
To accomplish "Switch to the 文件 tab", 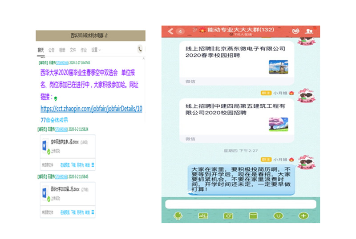I will coord(73,50).
